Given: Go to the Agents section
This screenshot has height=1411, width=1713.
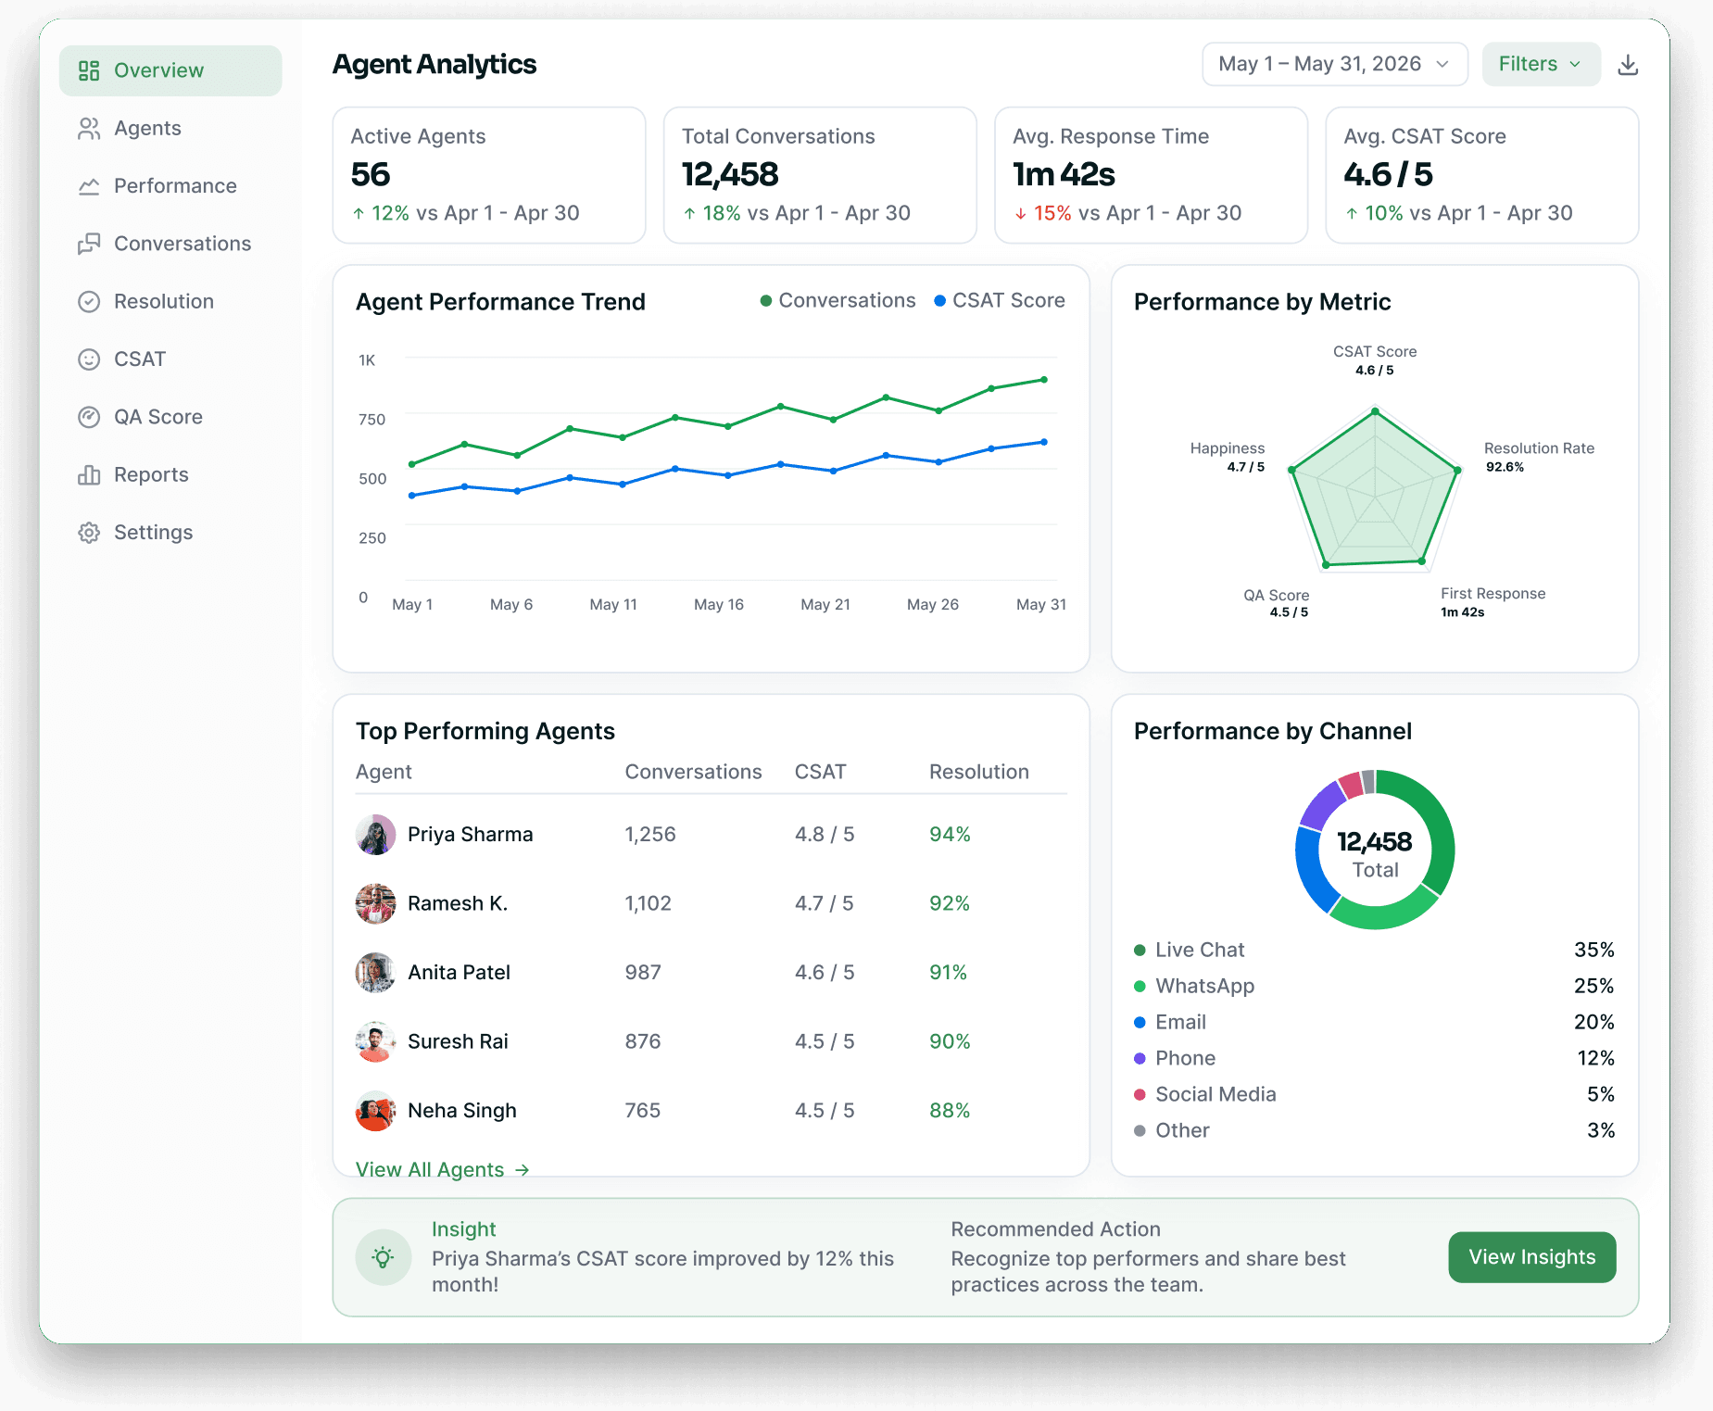Looking at the screenshot, I should (x=170, y=129).
